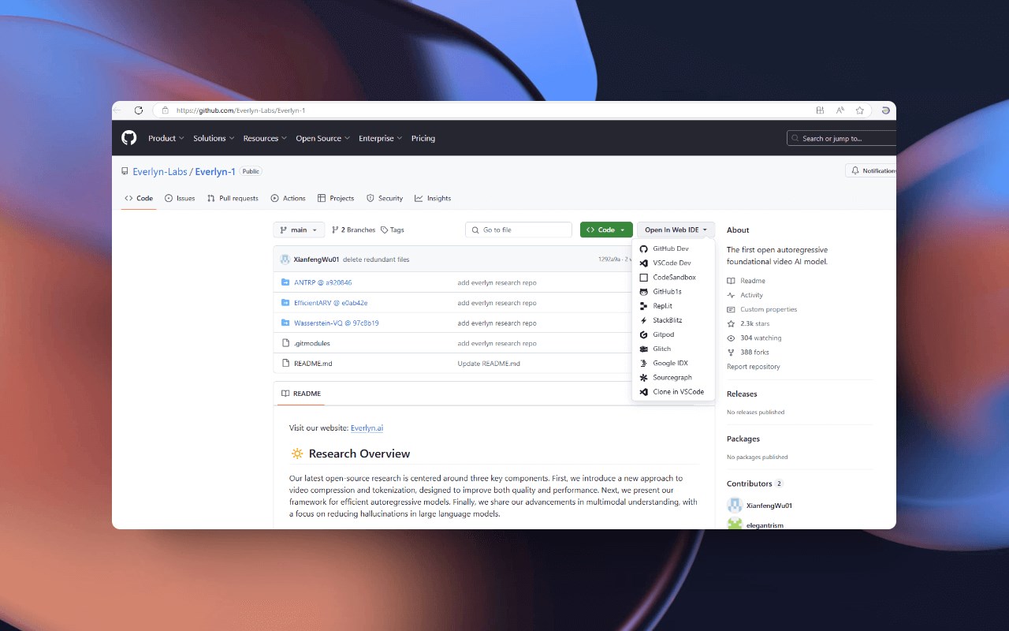Go to the Pricing page
This screenshot has height=631, width=1009.
[423, 138]
